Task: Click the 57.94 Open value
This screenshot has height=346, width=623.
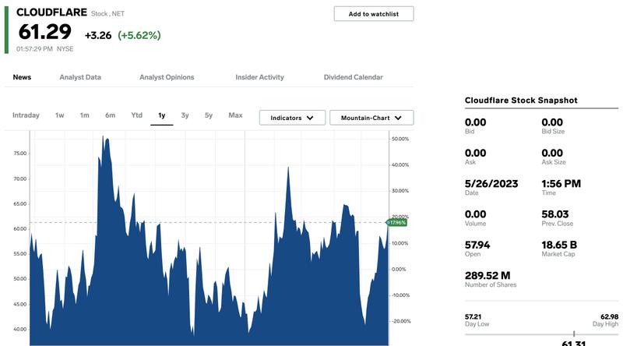Action: coord(477,245)
